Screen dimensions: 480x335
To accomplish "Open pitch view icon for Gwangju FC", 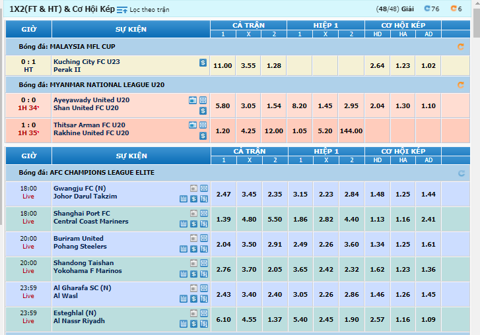I will [204, 189].
